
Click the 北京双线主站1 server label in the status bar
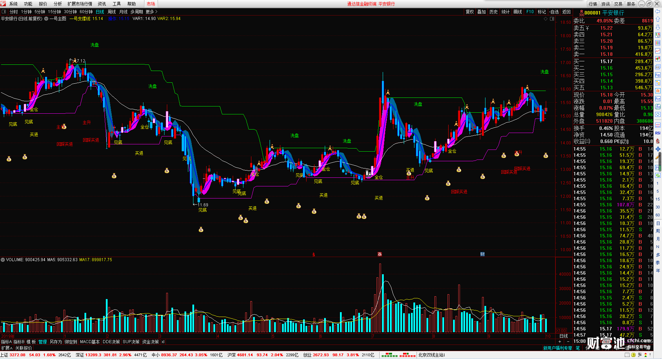tap(432, 355)
